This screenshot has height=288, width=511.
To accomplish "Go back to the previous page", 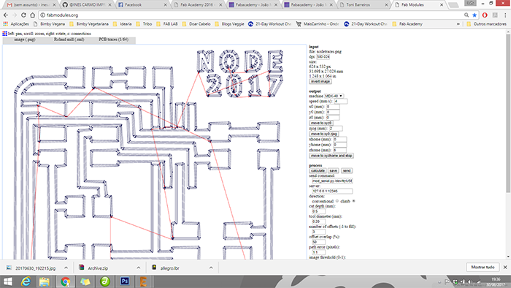I will (6, 15).
